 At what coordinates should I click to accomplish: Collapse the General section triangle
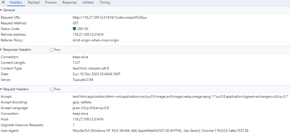point(1,10)
